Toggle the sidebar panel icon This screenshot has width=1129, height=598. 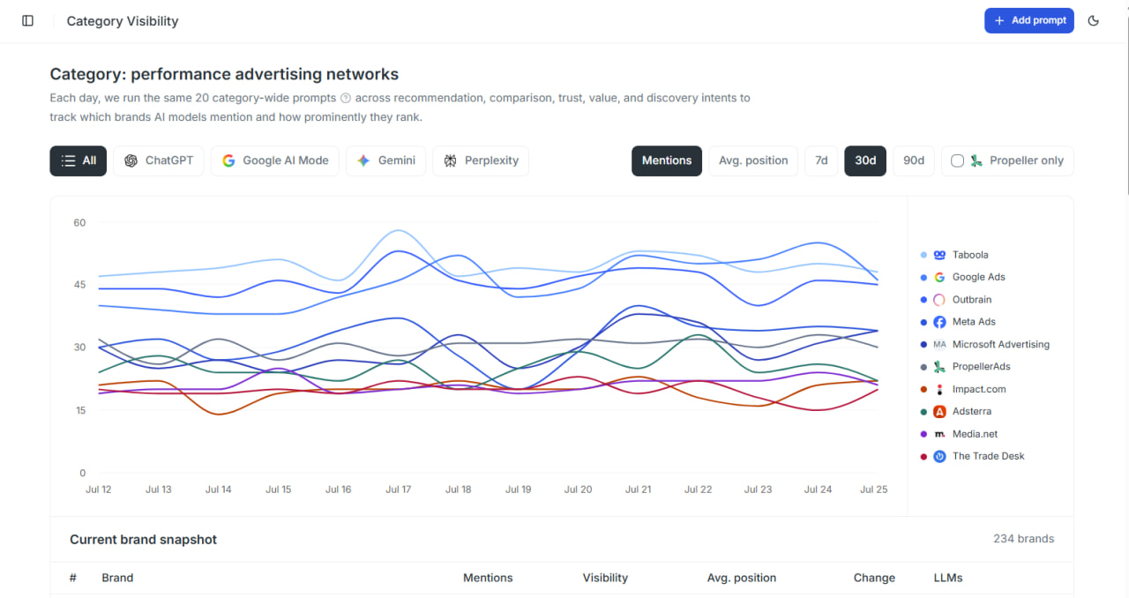(27, 20)
